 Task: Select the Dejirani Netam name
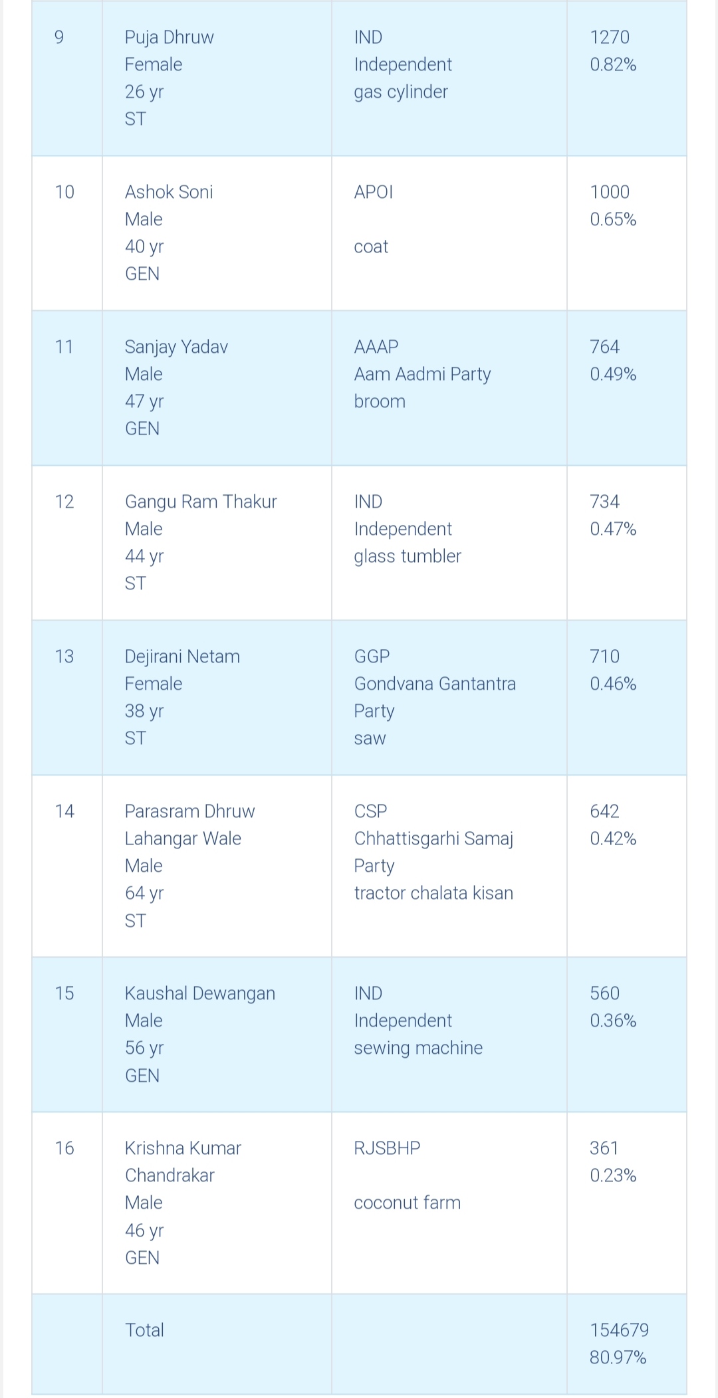[182, 656]
